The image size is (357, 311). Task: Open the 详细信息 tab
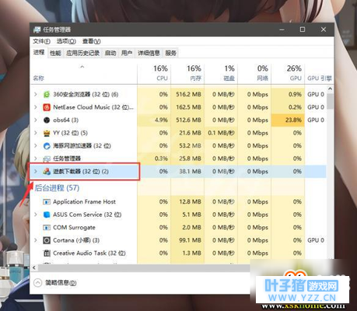pos(149,53)
